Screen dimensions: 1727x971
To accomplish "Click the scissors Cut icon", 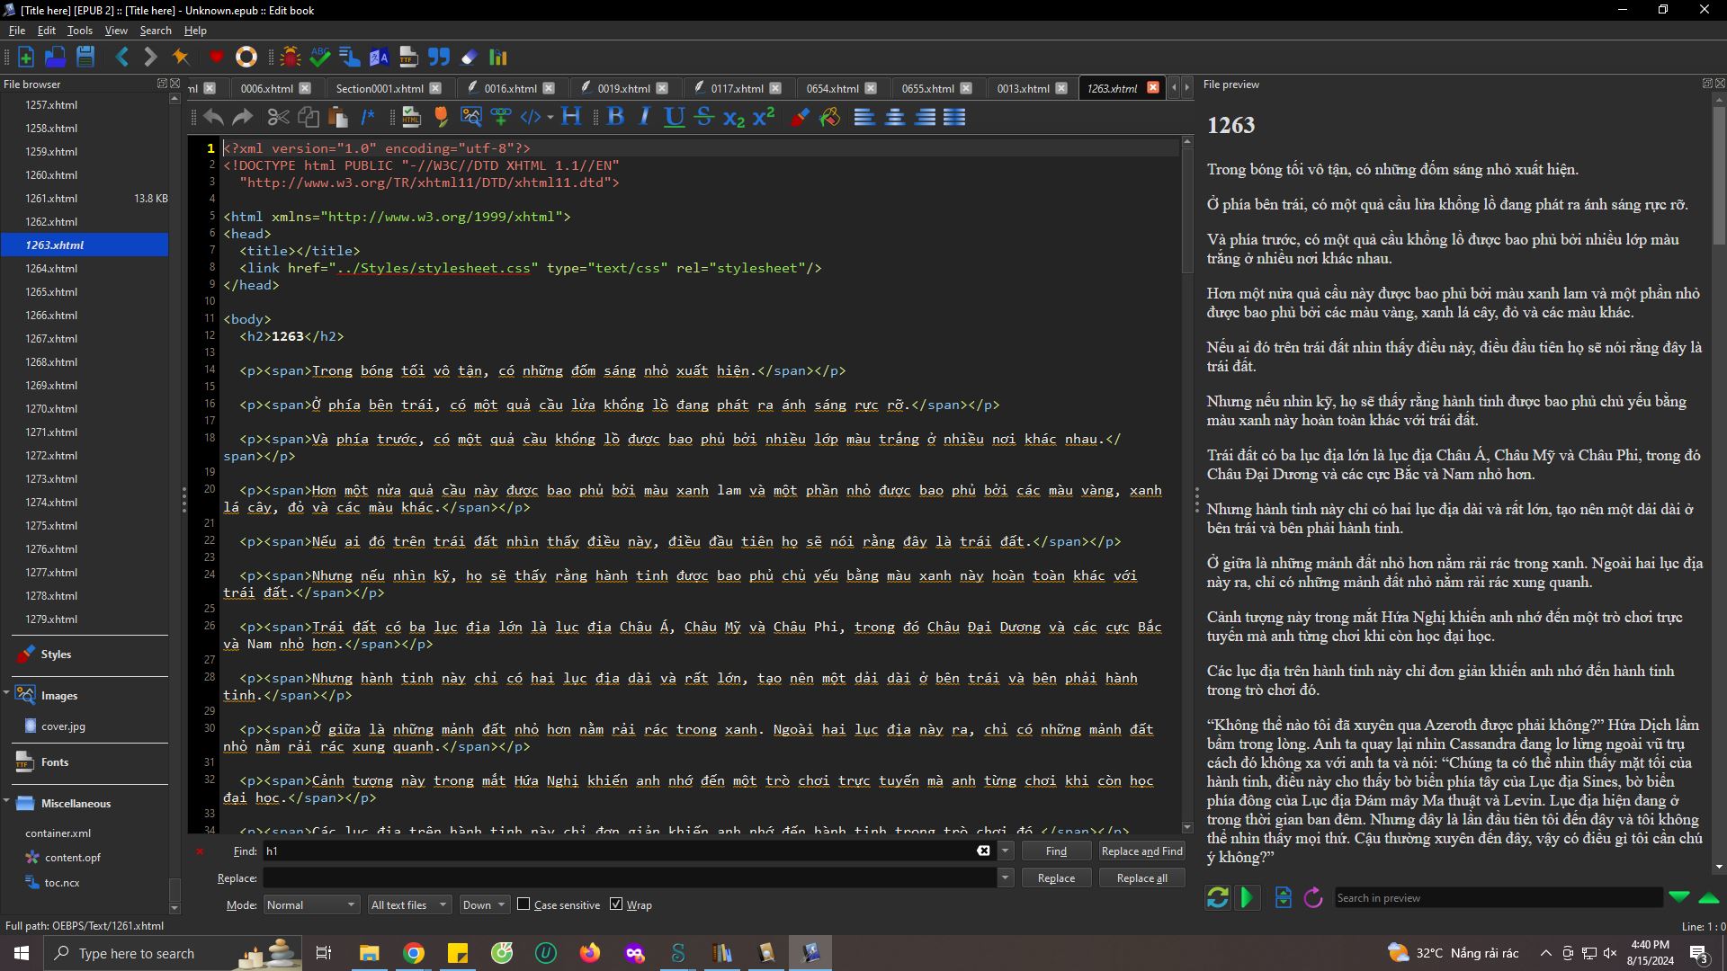I will [279, 117].
